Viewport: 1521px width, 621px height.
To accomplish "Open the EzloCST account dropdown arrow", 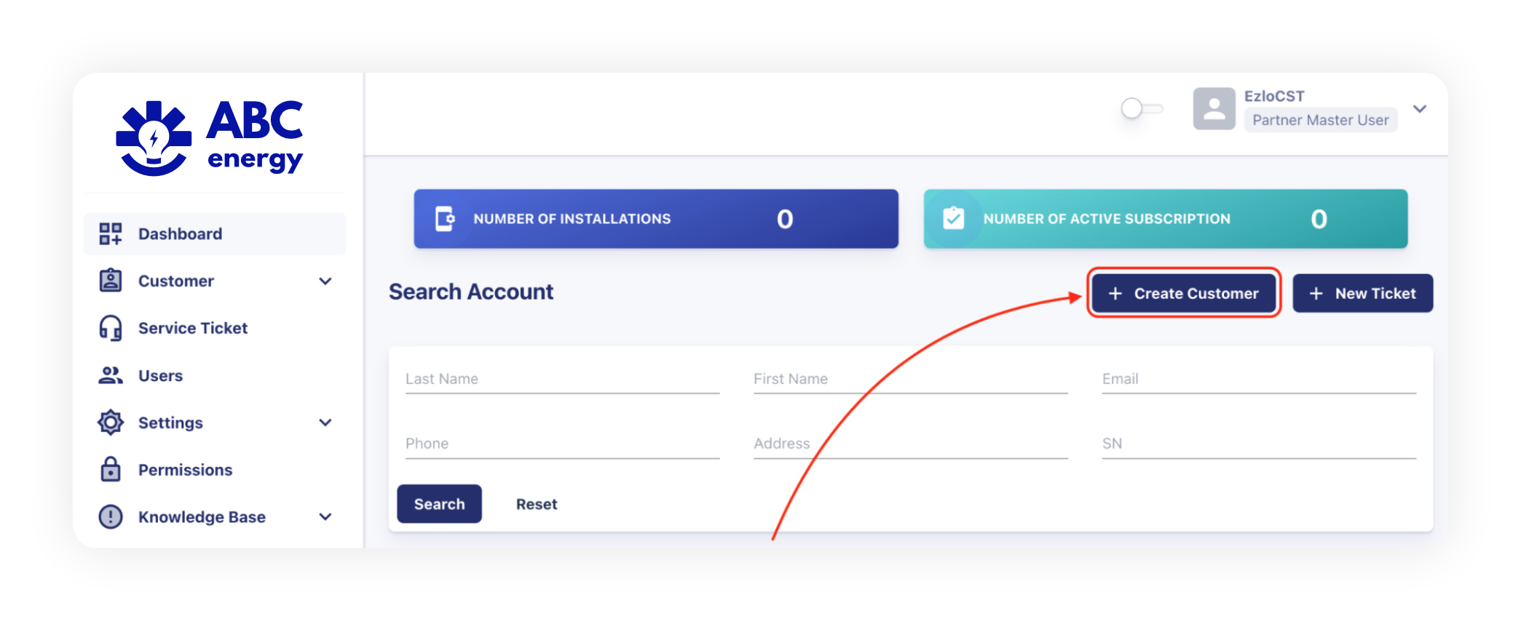I will (x=1420, y=109).
